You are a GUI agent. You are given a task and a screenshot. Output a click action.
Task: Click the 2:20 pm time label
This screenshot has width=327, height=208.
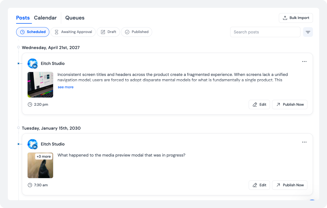(x=41, y=105)
